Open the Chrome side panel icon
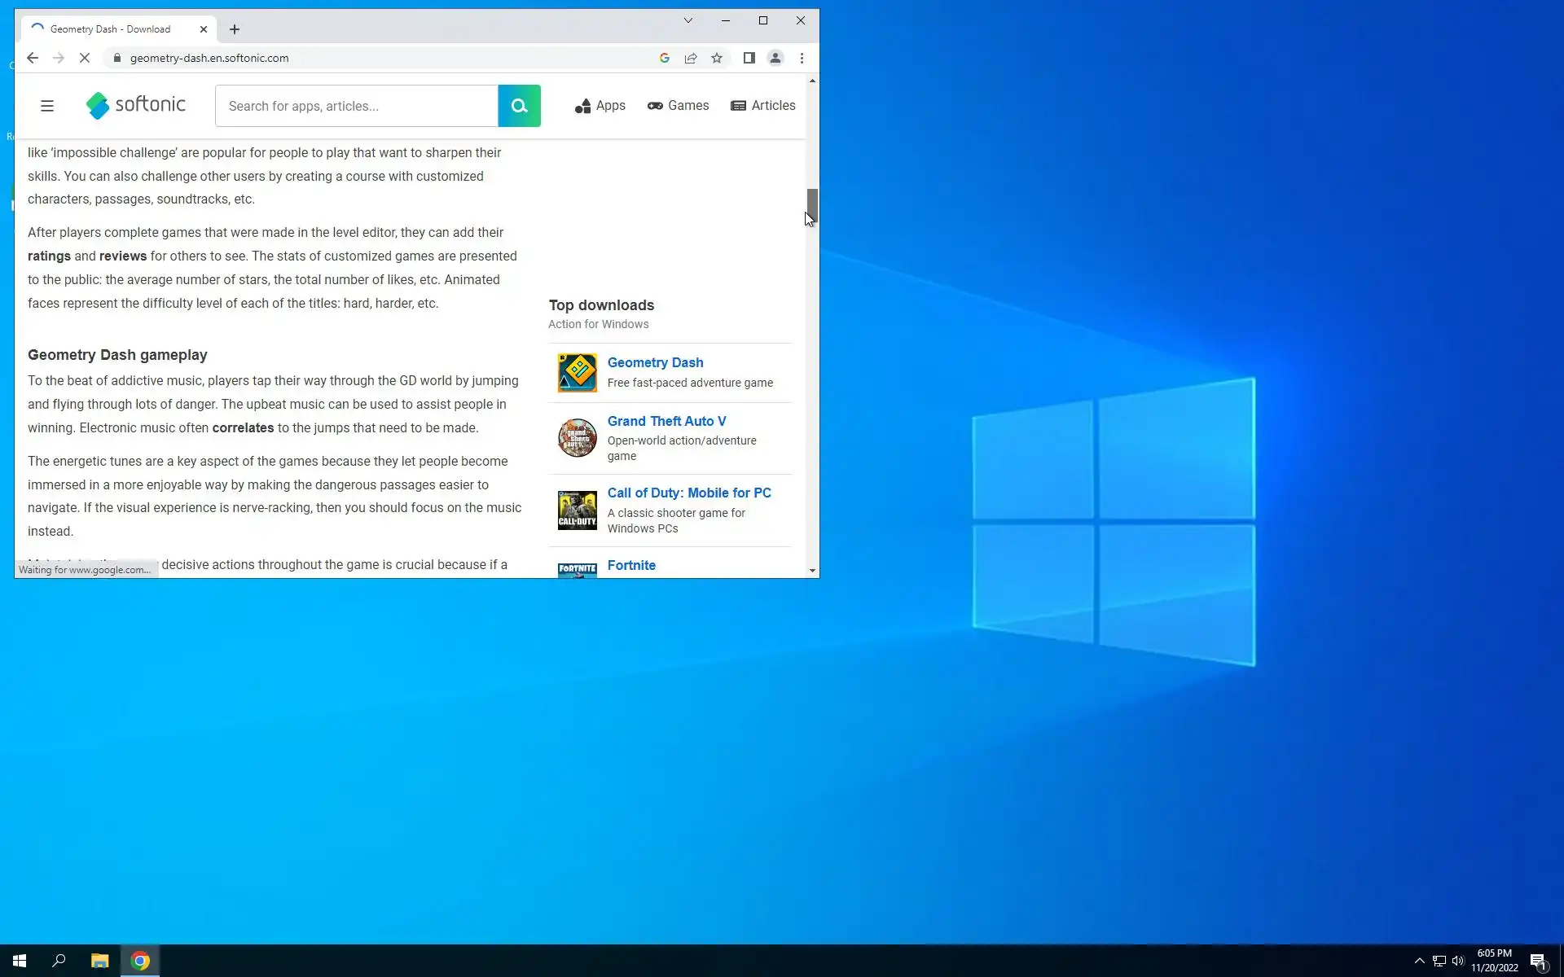1564x977 pixels. click(x=749, y=58)
